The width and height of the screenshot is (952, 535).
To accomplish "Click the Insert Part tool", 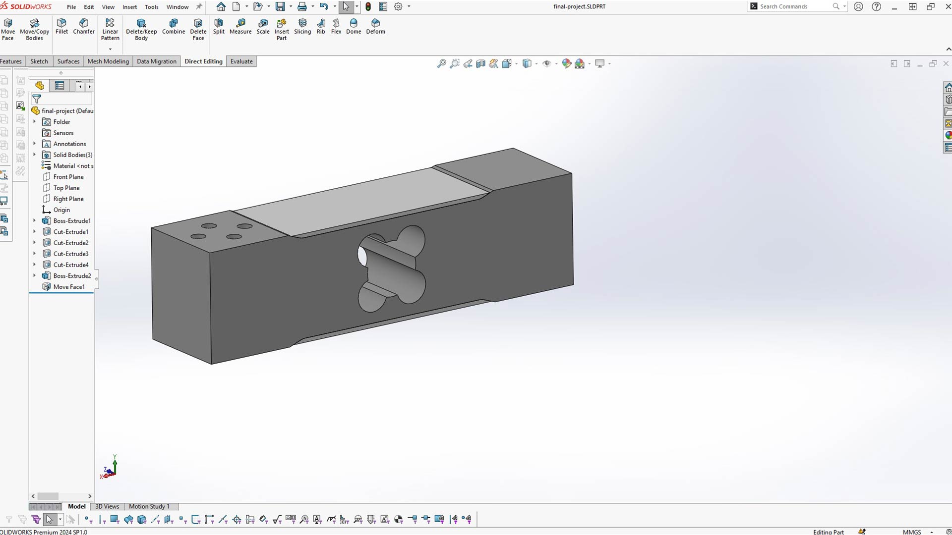I will (x=282, y=30).
